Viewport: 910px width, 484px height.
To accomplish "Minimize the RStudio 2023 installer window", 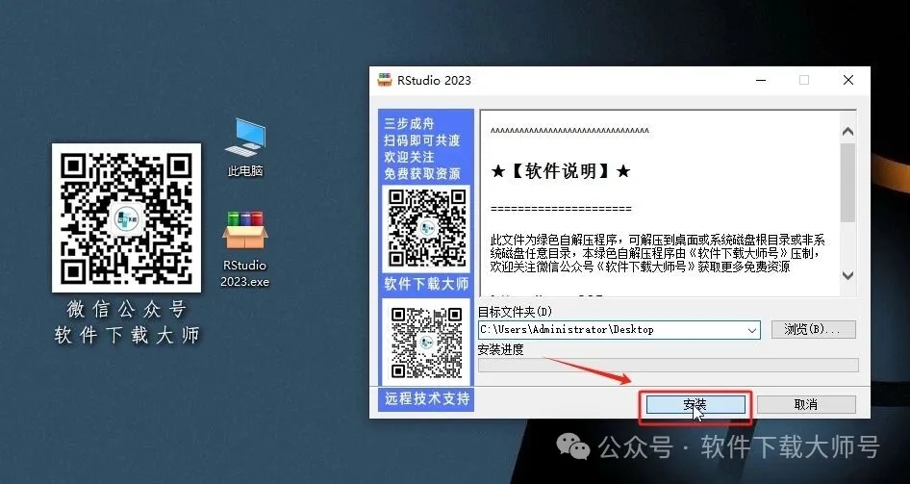I will pos(760,80).
